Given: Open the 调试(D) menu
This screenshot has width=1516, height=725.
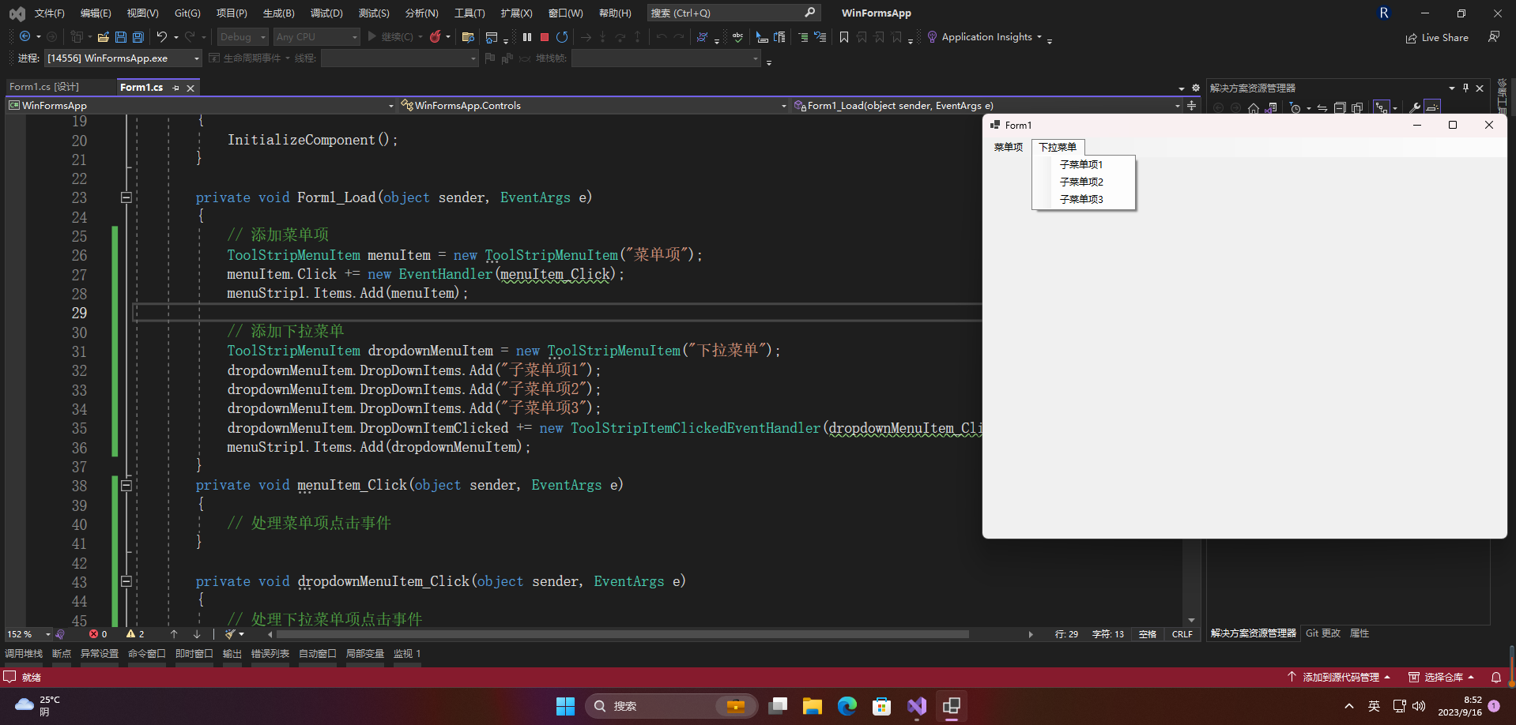Looking at the screenshot, I should (x=326, y=13).
